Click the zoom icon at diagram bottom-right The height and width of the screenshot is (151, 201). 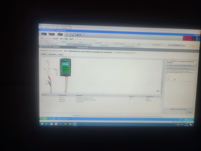coord(158,91)
